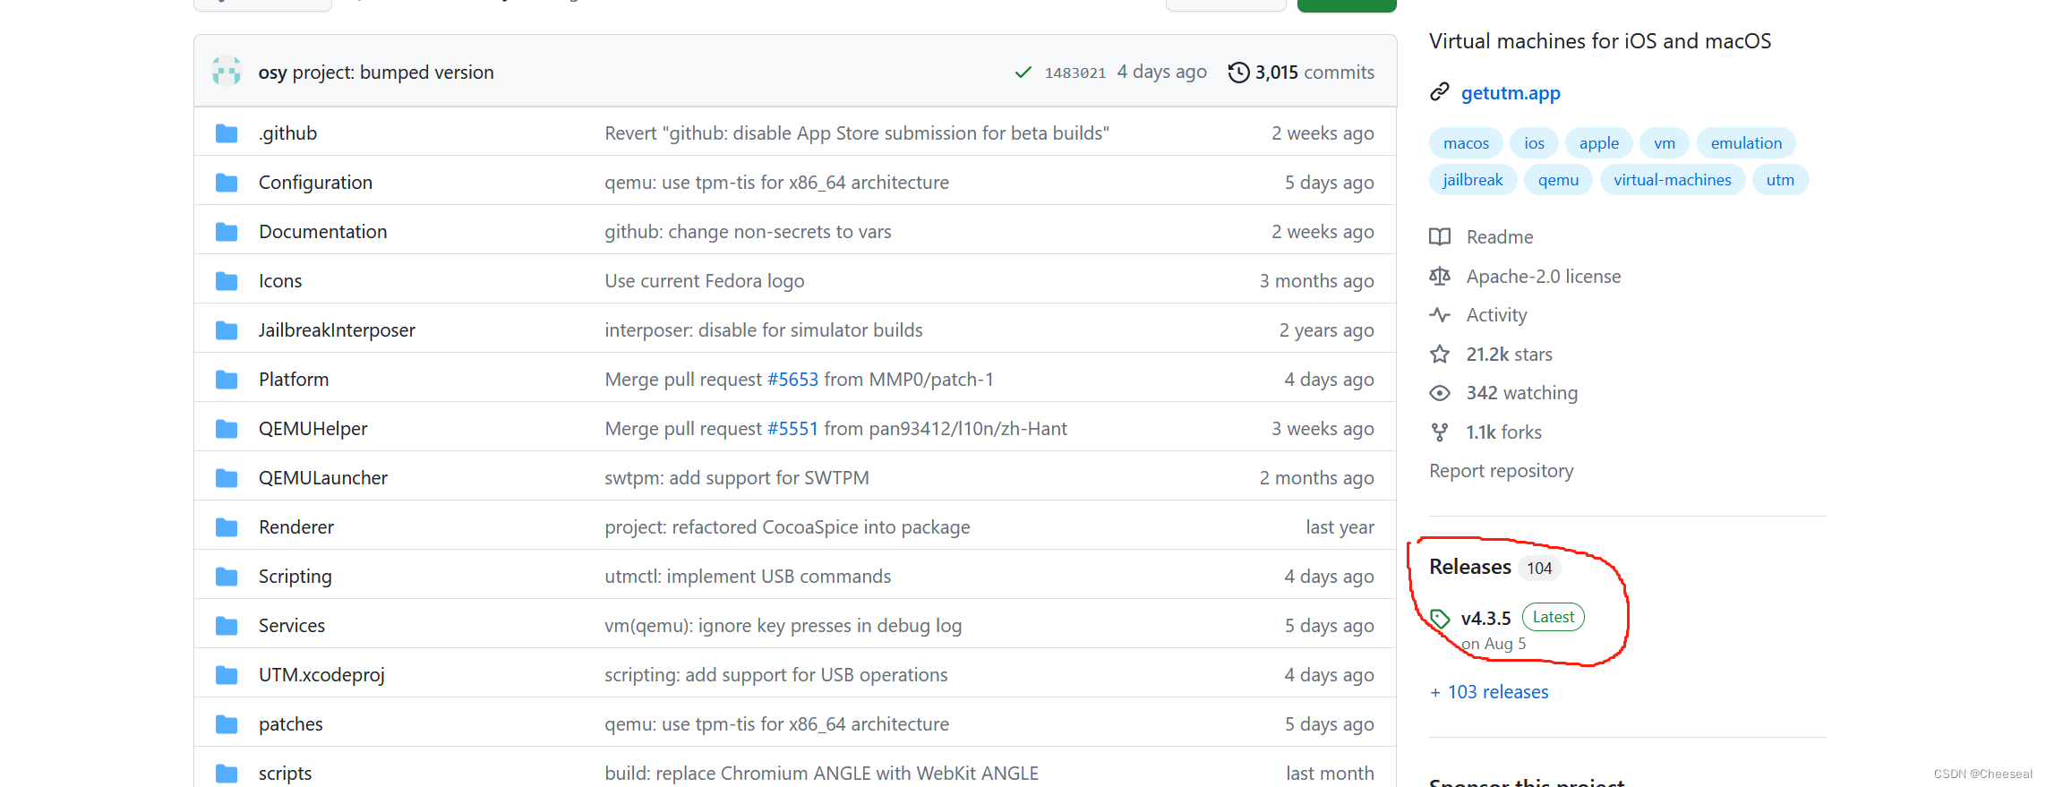2046x787 pixels.
Task: Open the v4.3.5 latest release
Action: 1485,619
